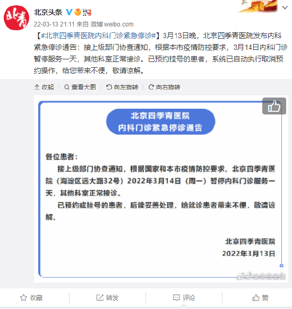Rotate the image right with 向右旋转
Screen dimensions: 292x309
tap(164, 87)
